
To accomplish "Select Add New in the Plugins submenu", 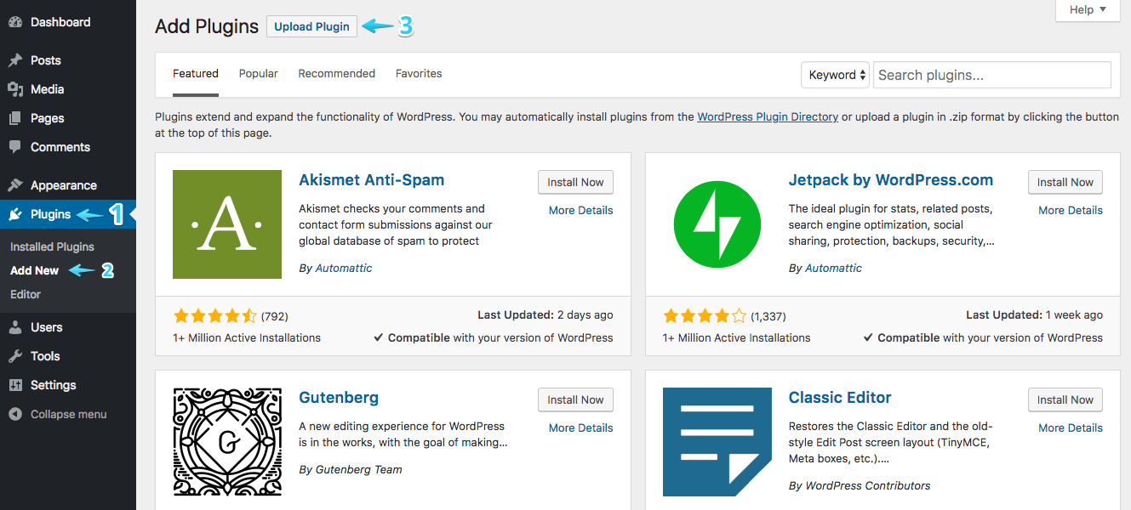I will tap(35, 270).
